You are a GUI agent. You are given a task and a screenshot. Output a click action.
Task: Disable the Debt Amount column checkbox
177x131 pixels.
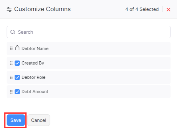(17, 92)
